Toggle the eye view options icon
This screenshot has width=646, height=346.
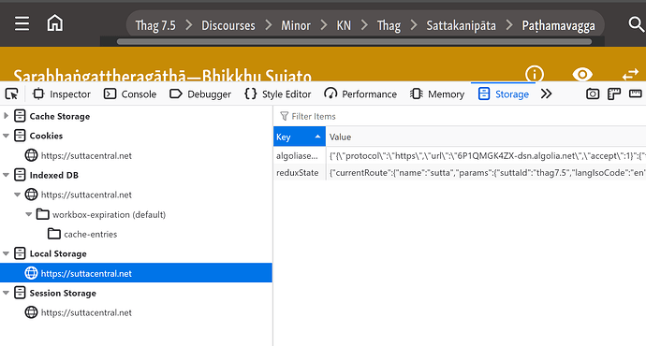click(x=582, y=75)
